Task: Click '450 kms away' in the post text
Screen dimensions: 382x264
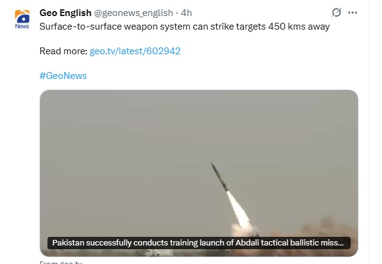Action: click(301, 27)
